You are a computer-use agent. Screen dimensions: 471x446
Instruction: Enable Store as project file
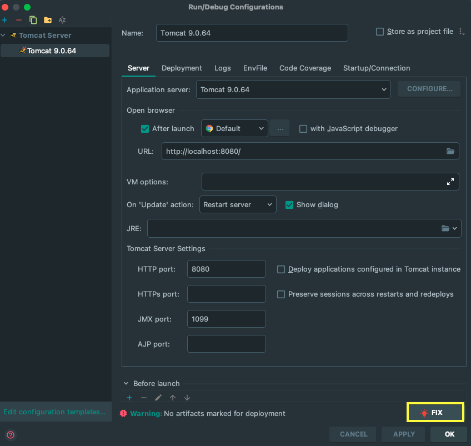tap(380, 32)
